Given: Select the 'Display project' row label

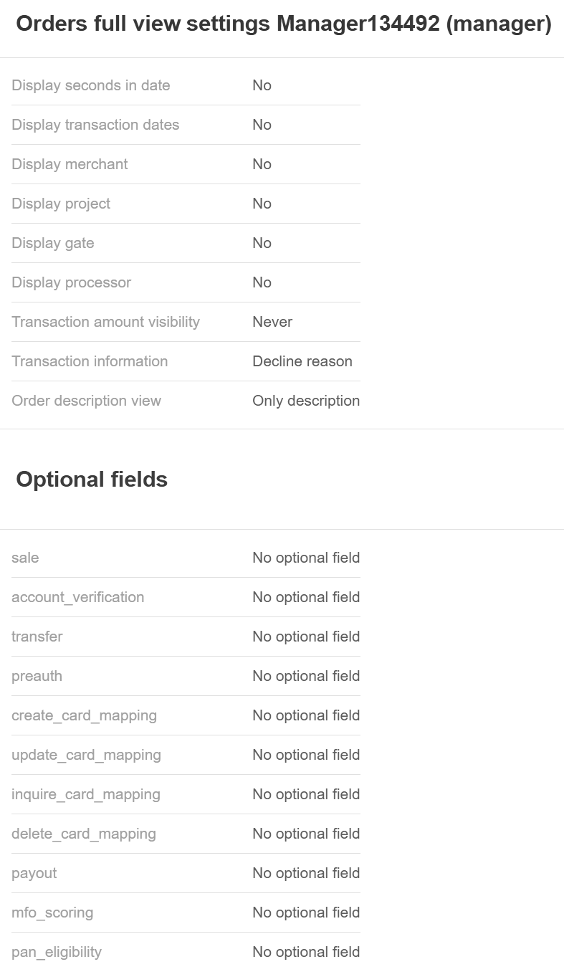Looking at the screenshot, I should [x=61, y=204].
